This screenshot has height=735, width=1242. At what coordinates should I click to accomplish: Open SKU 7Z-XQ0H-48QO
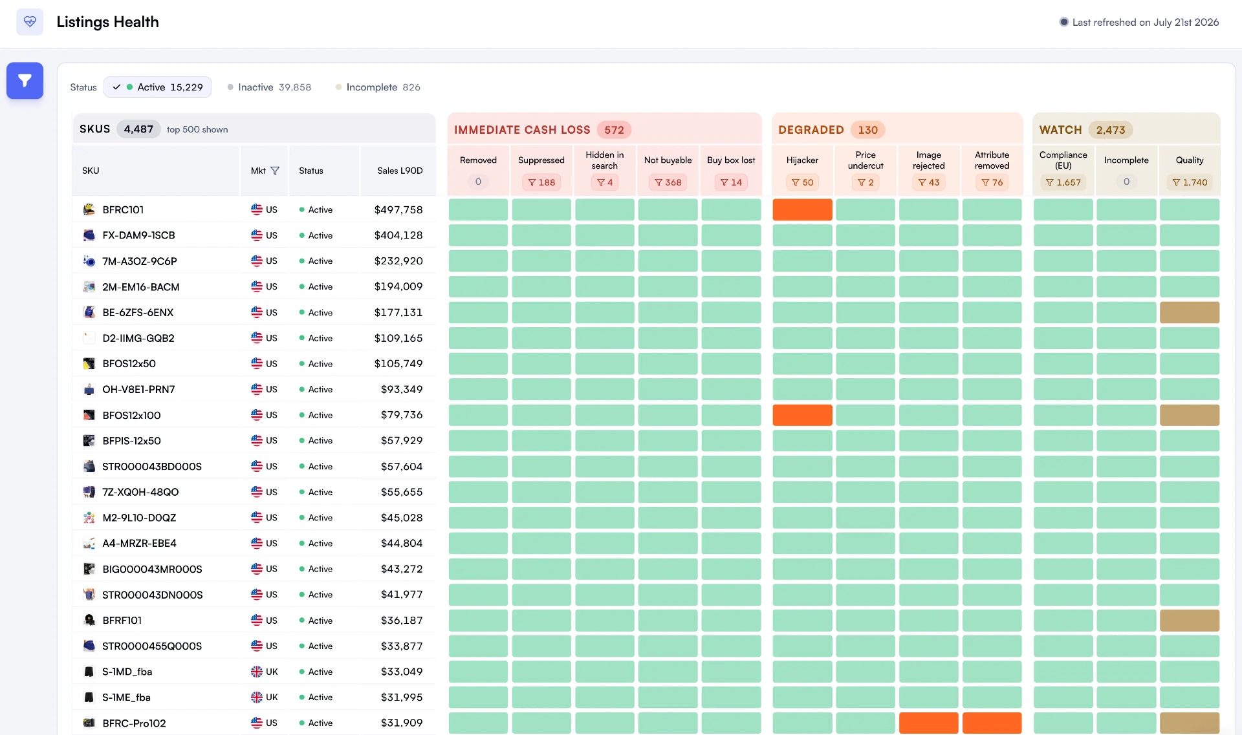[x=140, y=492]
